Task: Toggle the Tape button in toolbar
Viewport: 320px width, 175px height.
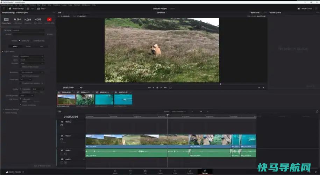Action: [30, 9]
